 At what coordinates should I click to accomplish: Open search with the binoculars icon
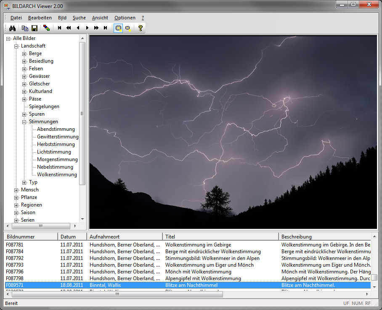click(12, 28)
